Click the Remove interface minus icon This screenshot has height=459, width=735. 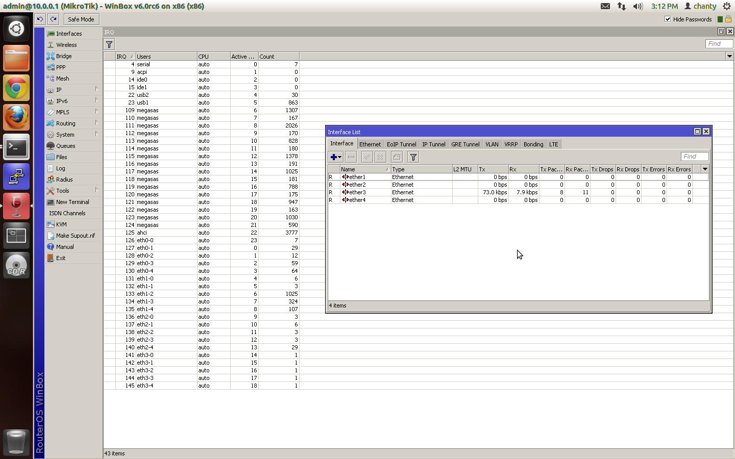350,157
